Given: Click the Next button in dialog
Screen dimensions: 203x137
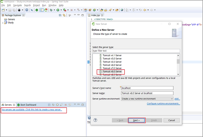Looking at the screenshot, I should 136,120.
